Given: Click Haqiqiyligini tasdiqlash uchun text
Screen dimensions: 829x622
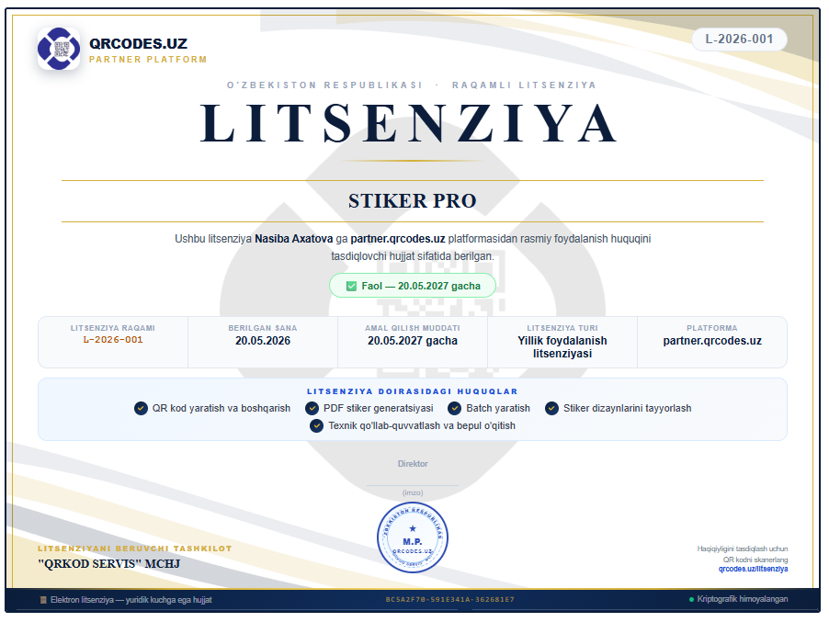Looking at the screenshot, I should 743,549.
